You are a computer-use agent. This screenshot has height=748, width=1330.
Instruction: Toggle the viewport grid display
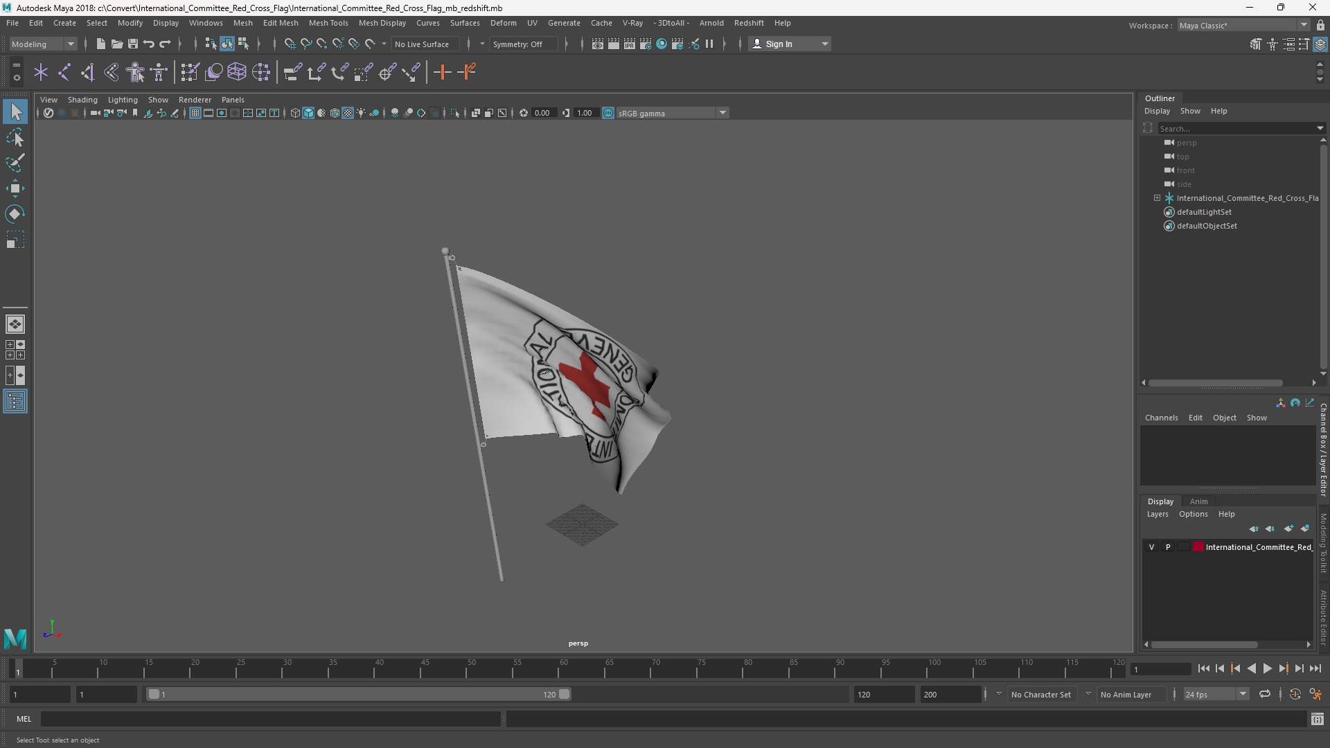coord(195,113)
